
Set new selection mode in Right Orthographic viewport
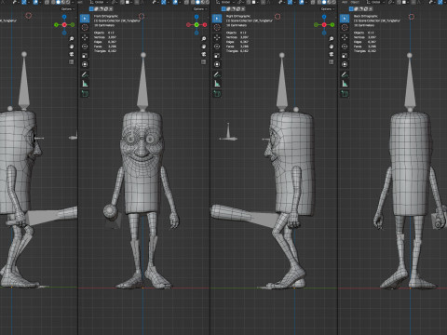[x=223, y=9]
